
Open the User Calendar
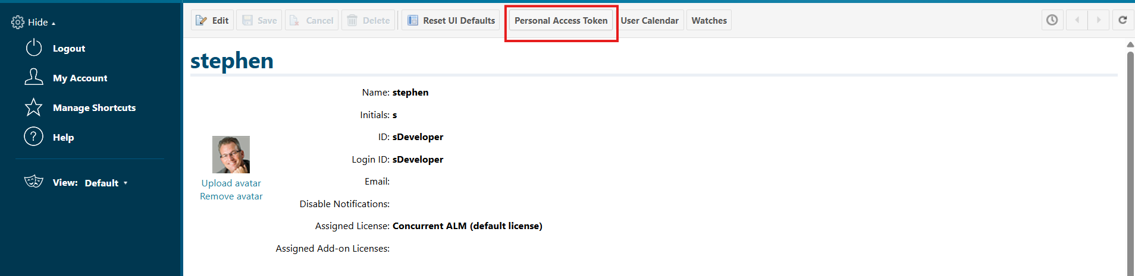click(x=650, y=20)
